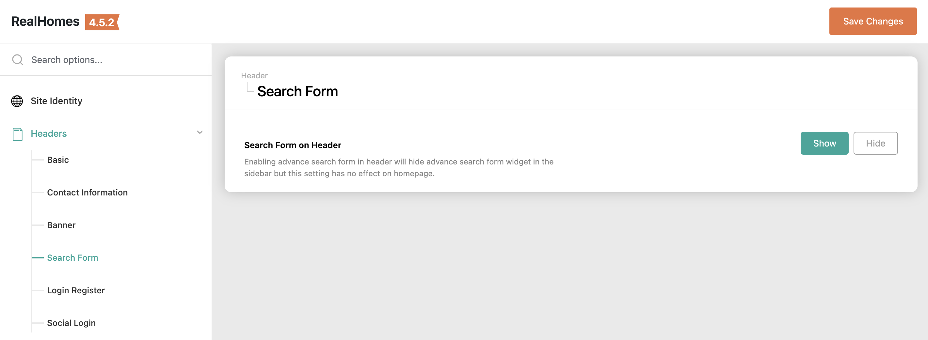
Task: Enable Show for Search Form on Header
Action: click(824, 143)
